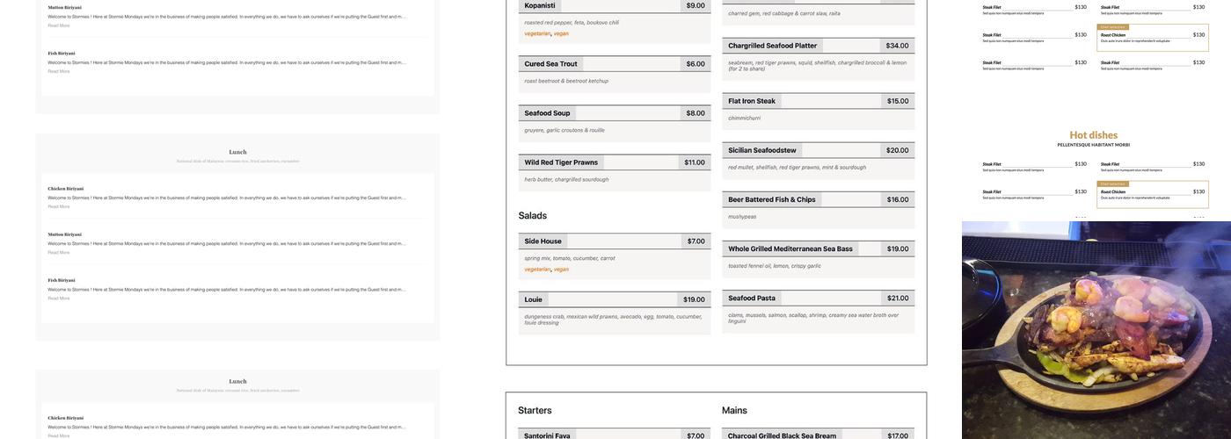Click the Kopanisti menu item title
Screen dimensions: 1231x439
[540, 5]
